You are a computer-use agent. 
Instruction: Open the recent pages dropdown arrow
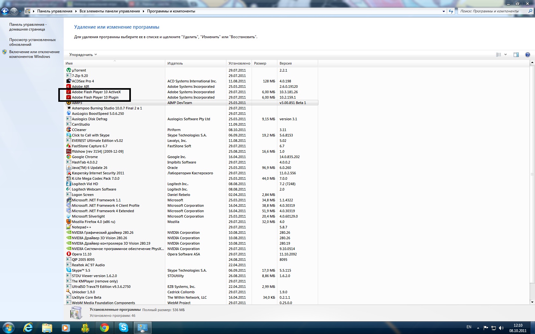(x=20, y=11)
